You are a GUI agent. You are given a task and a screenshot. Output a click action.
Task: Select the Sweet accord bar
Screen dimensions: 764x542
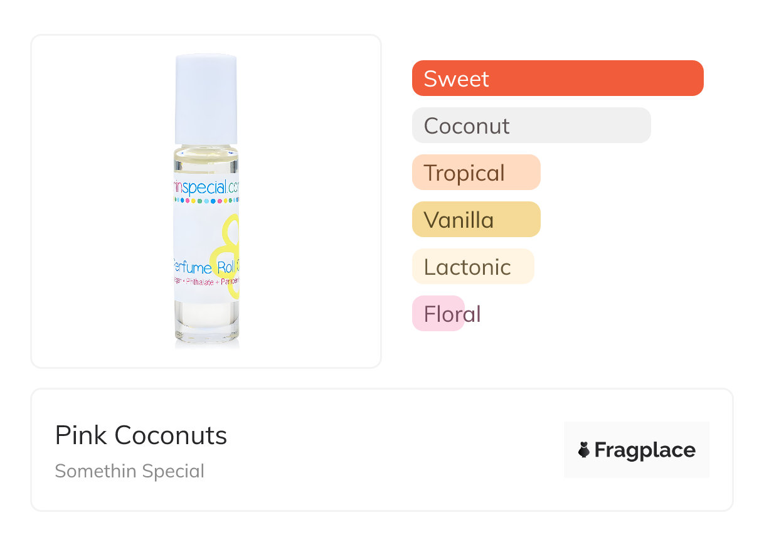tap(558, 78)
